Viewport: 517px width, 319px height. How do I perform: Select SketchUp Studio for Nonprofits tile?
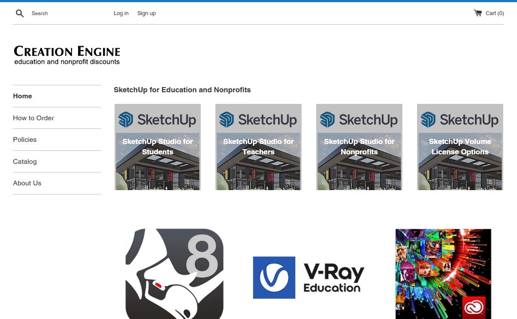[x=359, y=147]
